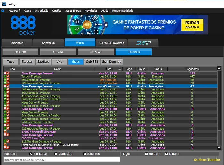Viewport: 224px width, 165px height.
Task: Select the Gratis filter
Action: (x=76, y=61)
